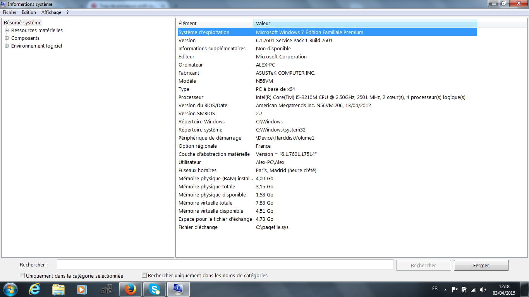Screen dimensions: 529x297
Task: Select the Mémoire virtuelle totale row
Action: (x=327, y=203)
